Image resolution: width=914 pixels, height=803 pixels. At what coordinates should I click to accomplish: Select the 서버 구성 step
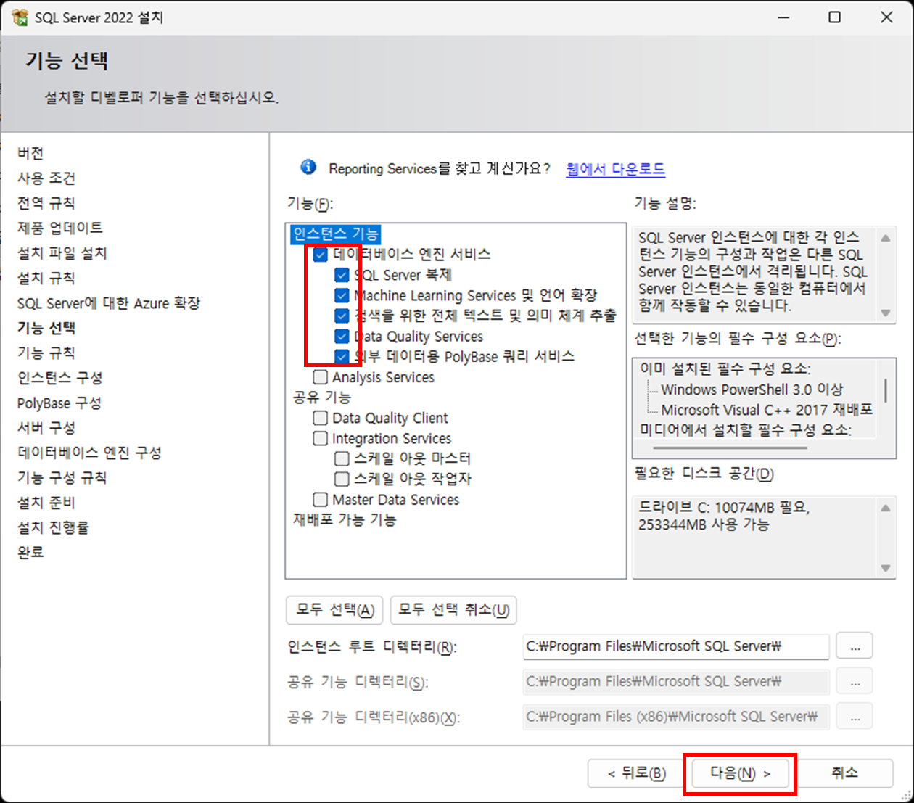point(46,428)
